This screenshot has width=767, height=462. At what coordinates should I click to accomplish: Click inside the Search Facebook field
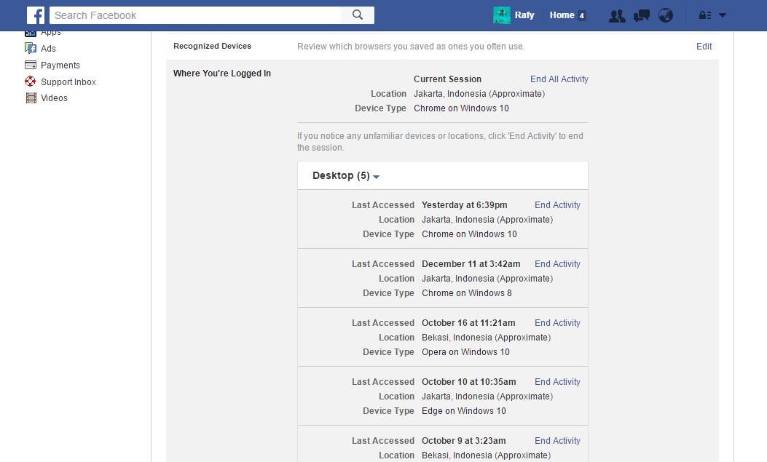pyautogui.click(x=196, y=15)
